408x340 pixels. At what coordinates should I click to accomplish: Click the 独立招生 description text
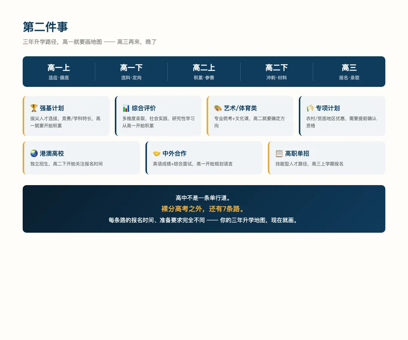pos(66,164)
